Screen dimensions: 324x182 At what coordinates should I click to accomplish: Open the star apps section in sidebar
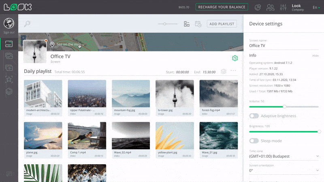pyautogui.click(x=9, y=79)
